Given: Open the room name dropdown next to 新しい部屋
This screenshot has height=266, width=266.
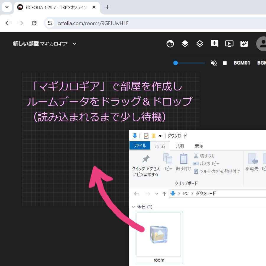Looking at the screenshot, I should click(74, 43).
